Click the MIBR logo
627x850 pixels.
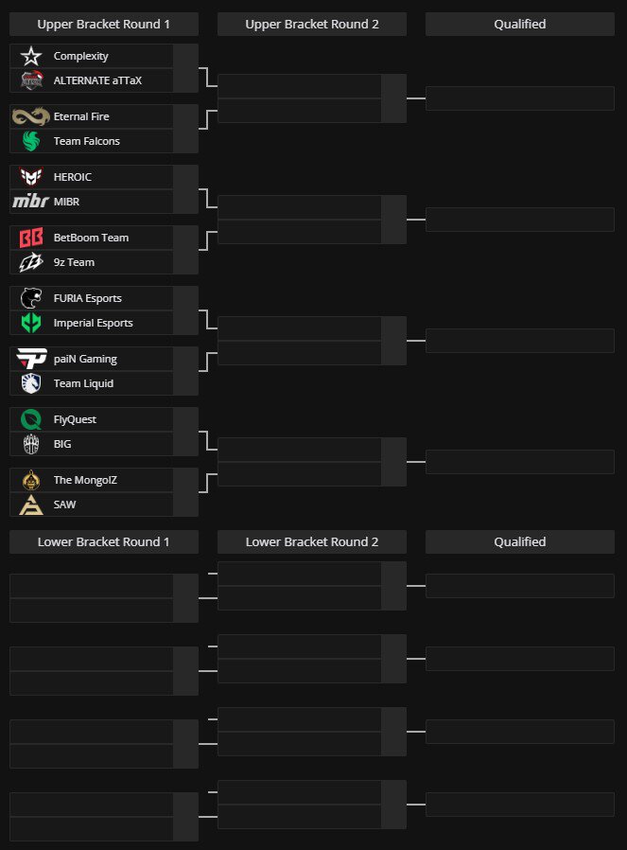[x=31, y=201]
